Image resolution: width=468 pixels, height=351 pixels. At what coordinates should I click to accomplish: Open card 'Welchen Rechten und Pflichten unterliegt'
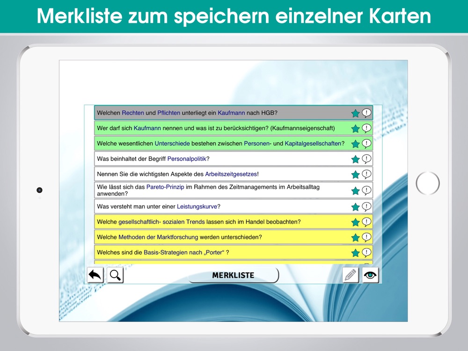coord(234,113)
